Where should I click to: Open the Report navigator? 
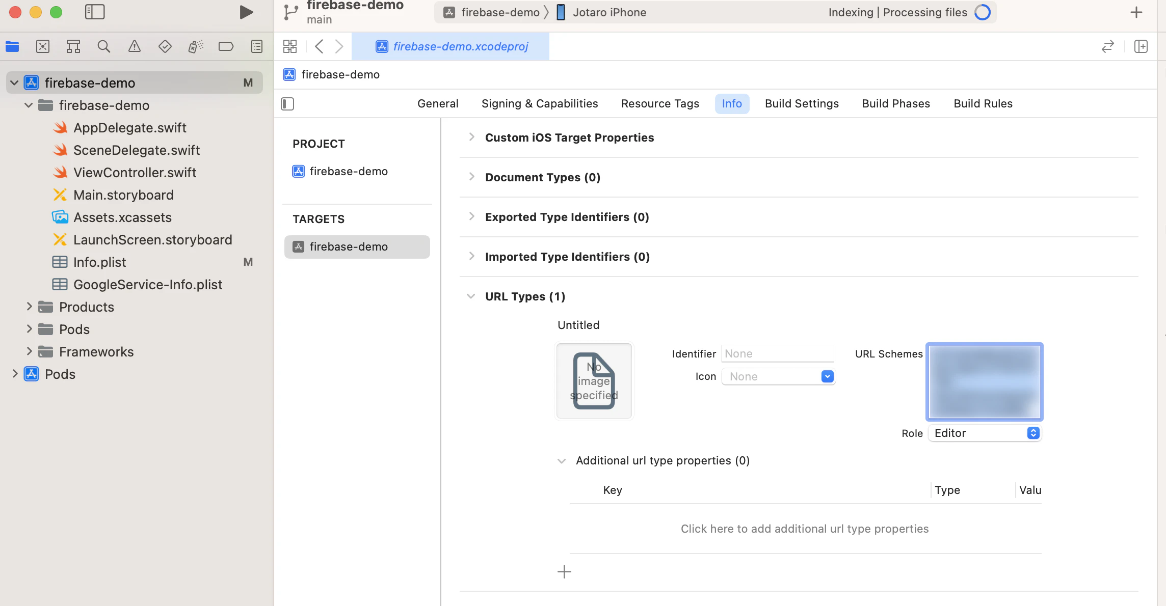point(257,47)
